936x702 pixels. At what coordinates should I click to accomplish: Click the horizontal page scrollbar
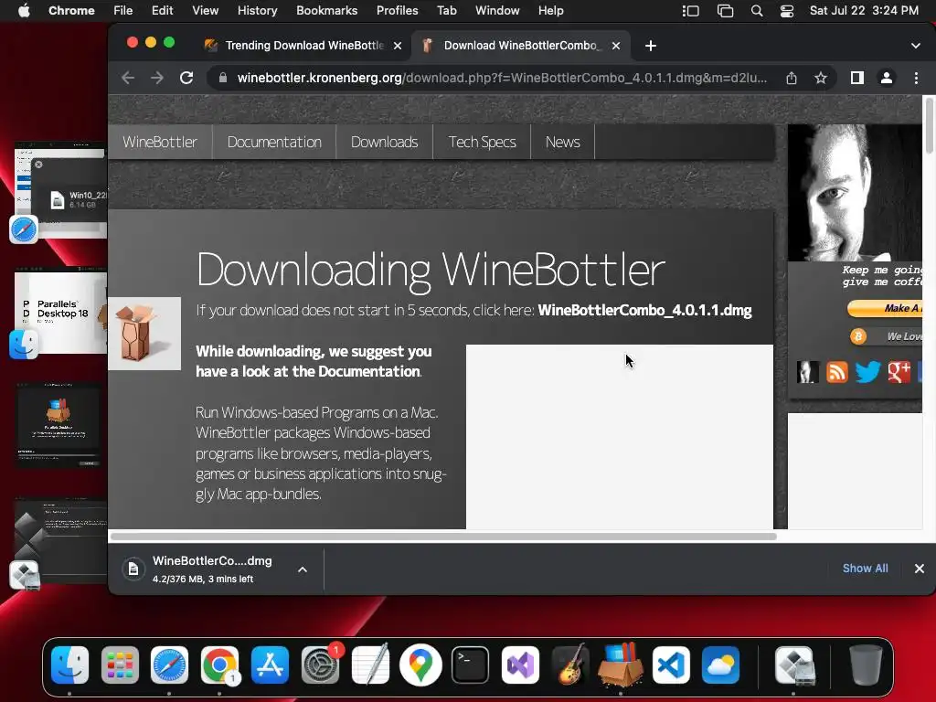(443, 536)
